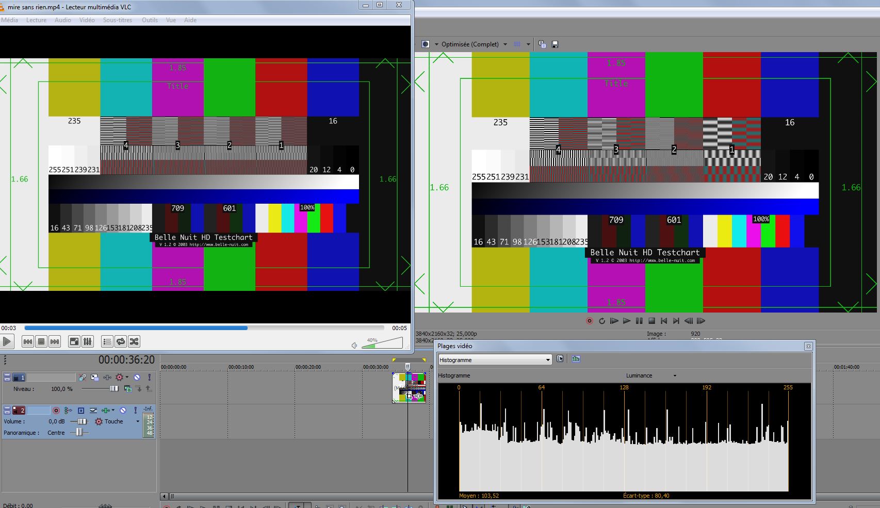
Task: Toggle VLC fullscreen video button
Action: click(74, 341)
